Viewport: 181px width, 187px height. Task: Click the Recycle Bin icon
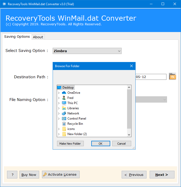64,124
